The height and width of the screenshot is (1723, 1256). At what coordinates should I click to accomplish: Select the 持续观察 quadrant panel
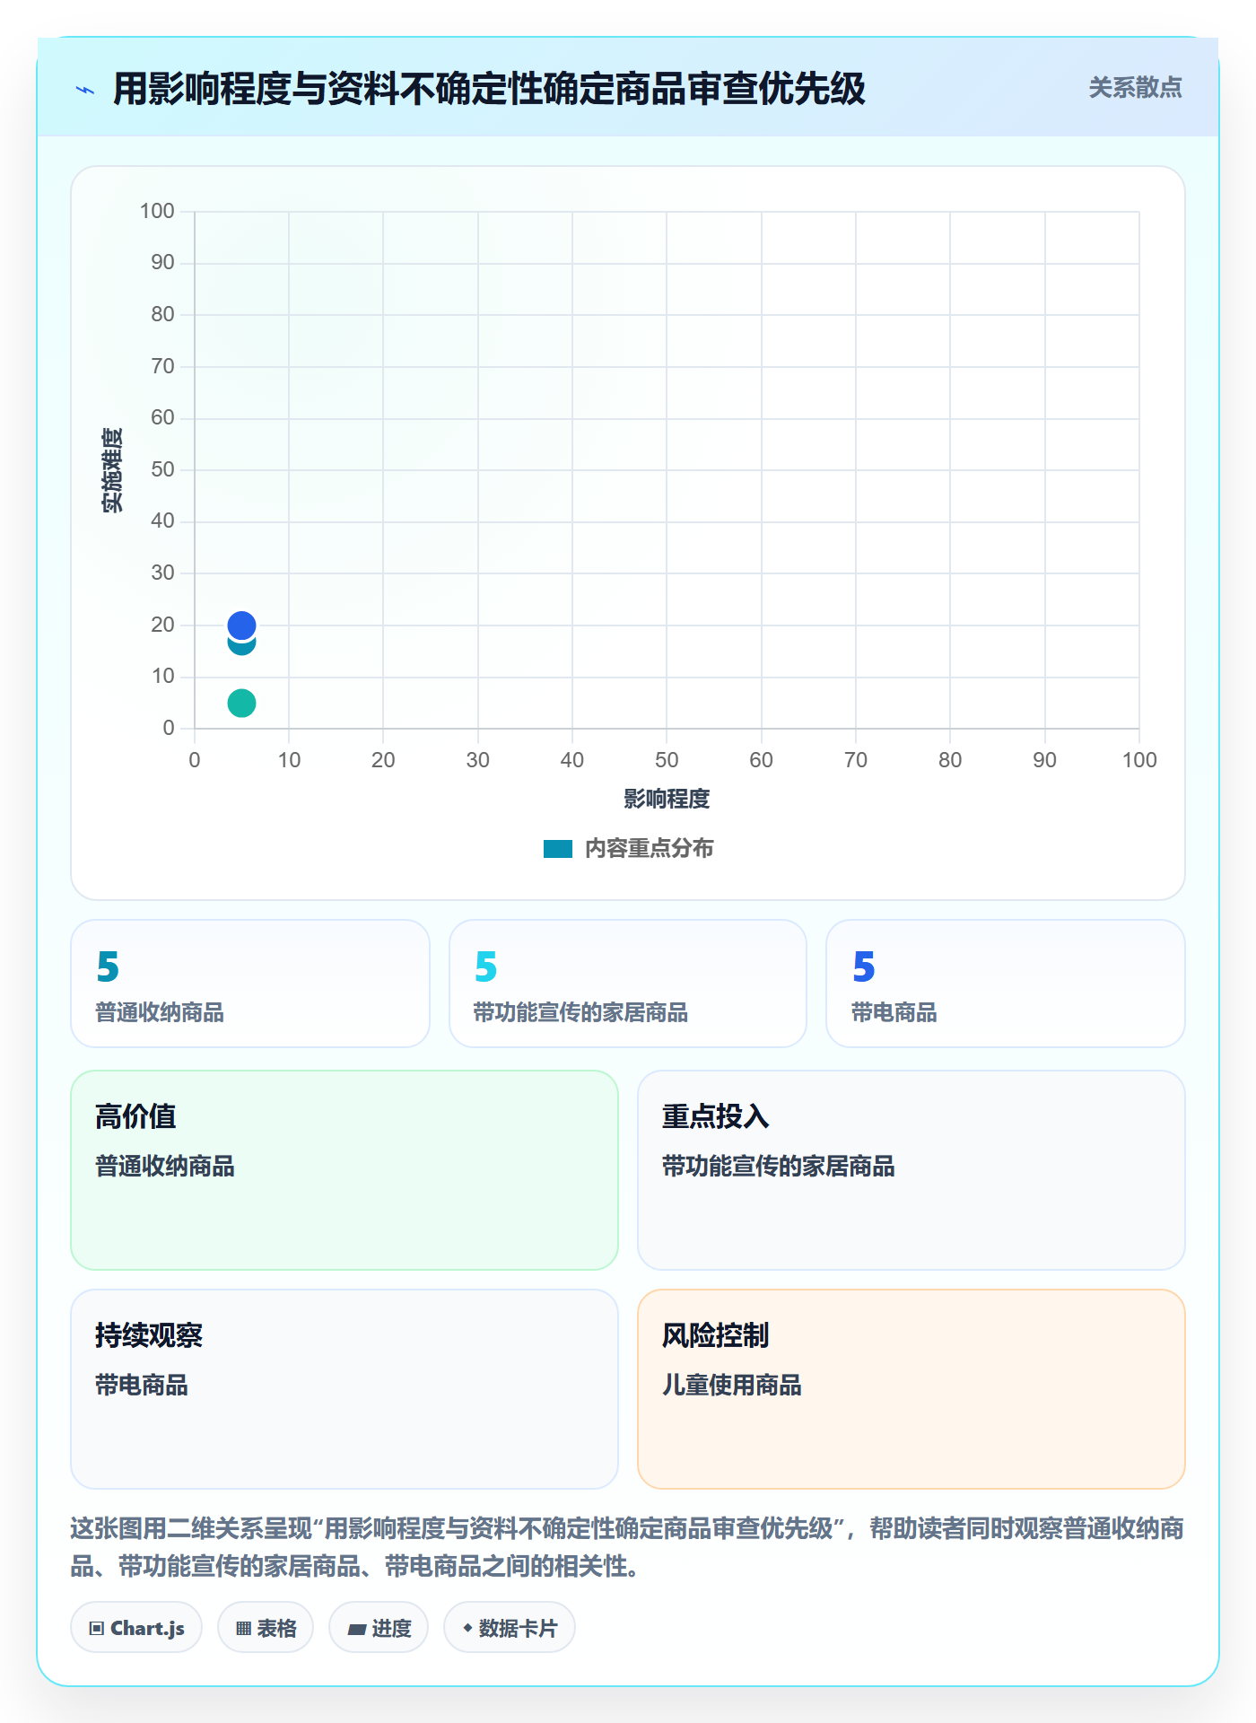(345, 1389)
